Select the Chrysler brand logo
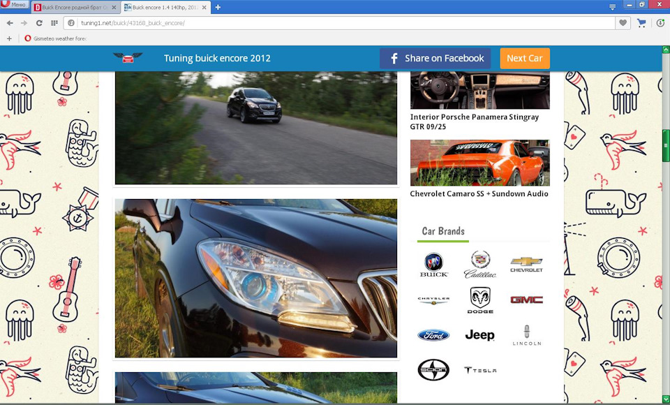Viewport: 670px width, 405px height. click(433, 301)
